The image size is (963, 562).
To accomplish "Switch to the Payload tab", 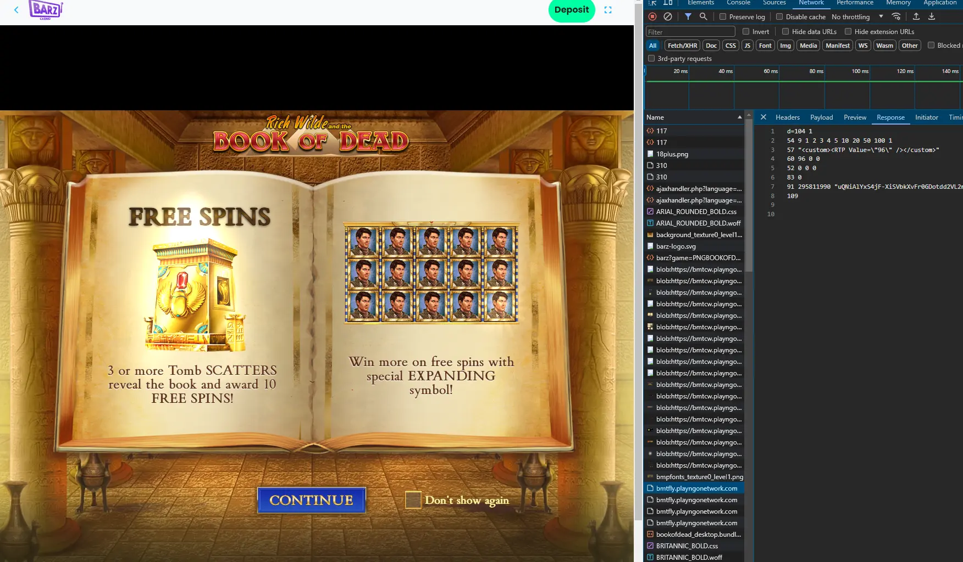I will 821,117.
